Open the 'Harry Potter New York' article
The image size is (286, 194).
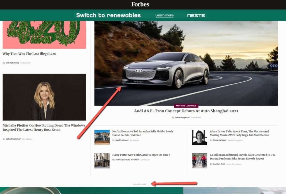coord(141,155)
